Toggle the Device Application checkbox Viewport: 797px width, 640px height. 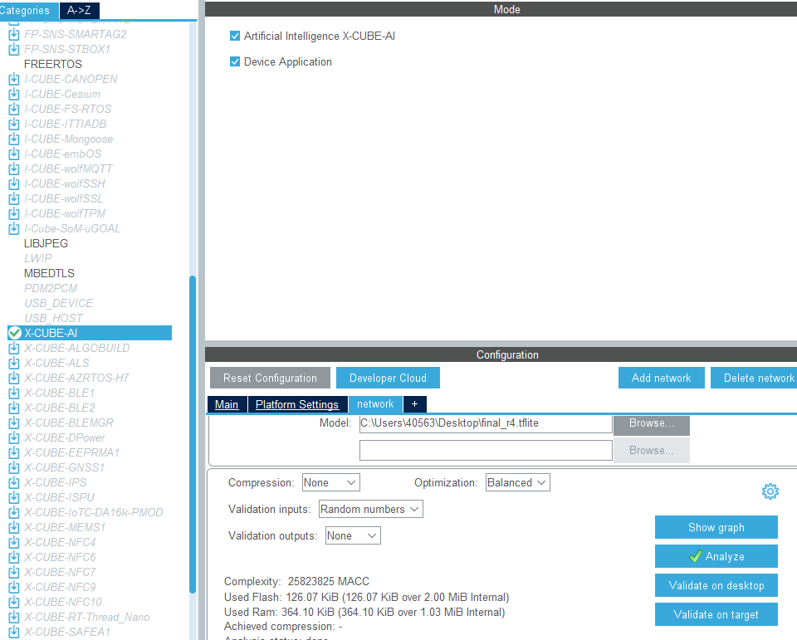pos(235,62)
